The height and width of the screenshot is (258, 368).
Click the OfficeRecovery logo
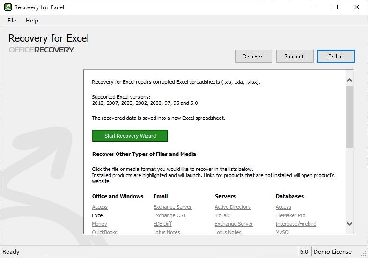pyautogui.click(x=41, y=50)
